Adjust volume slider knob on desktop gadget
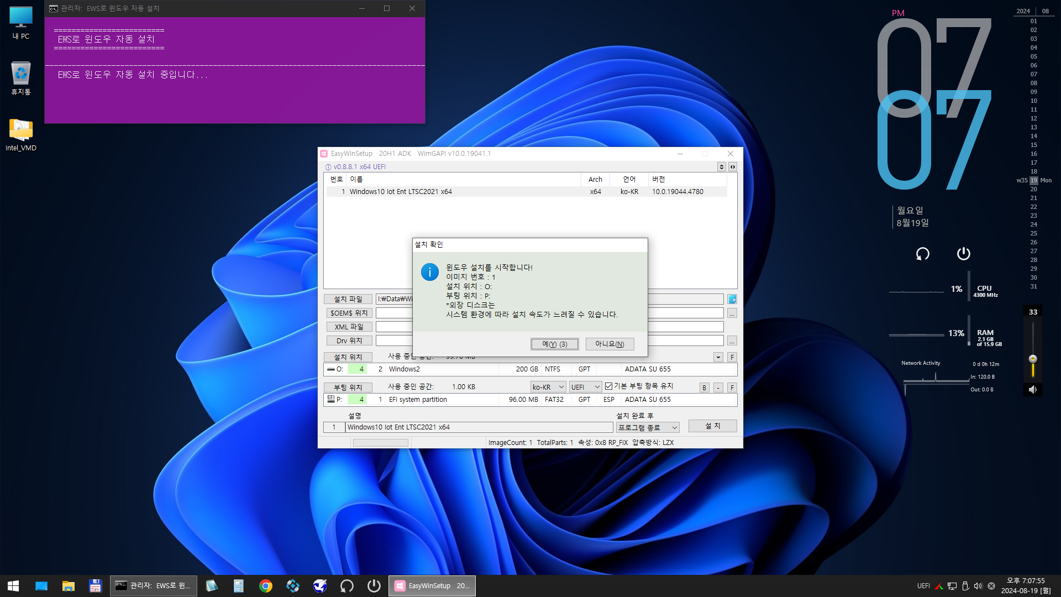 (1033, 359)
